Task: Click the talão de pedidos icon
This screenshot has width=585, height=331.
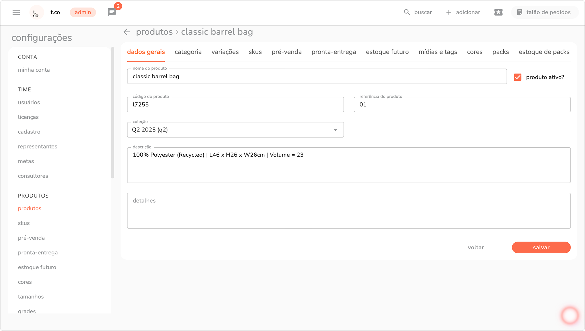Action: pos(520,12)
